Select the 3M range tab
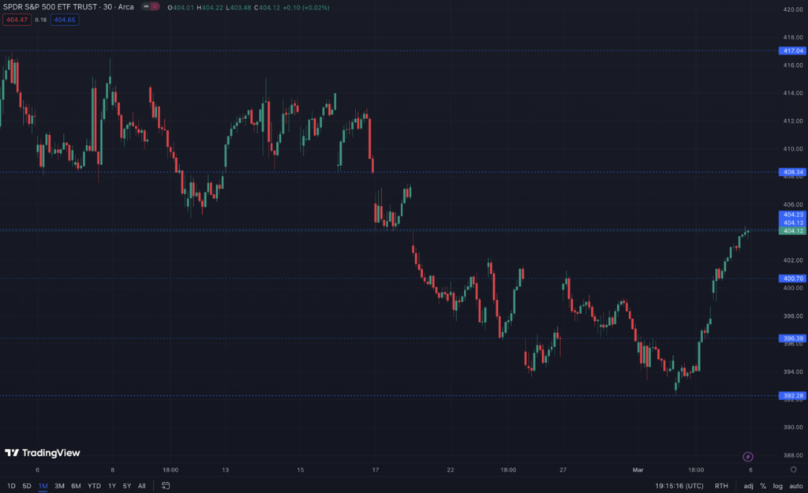Image resolution: width=808 pixels, height=493 pixels. point(59,486)
